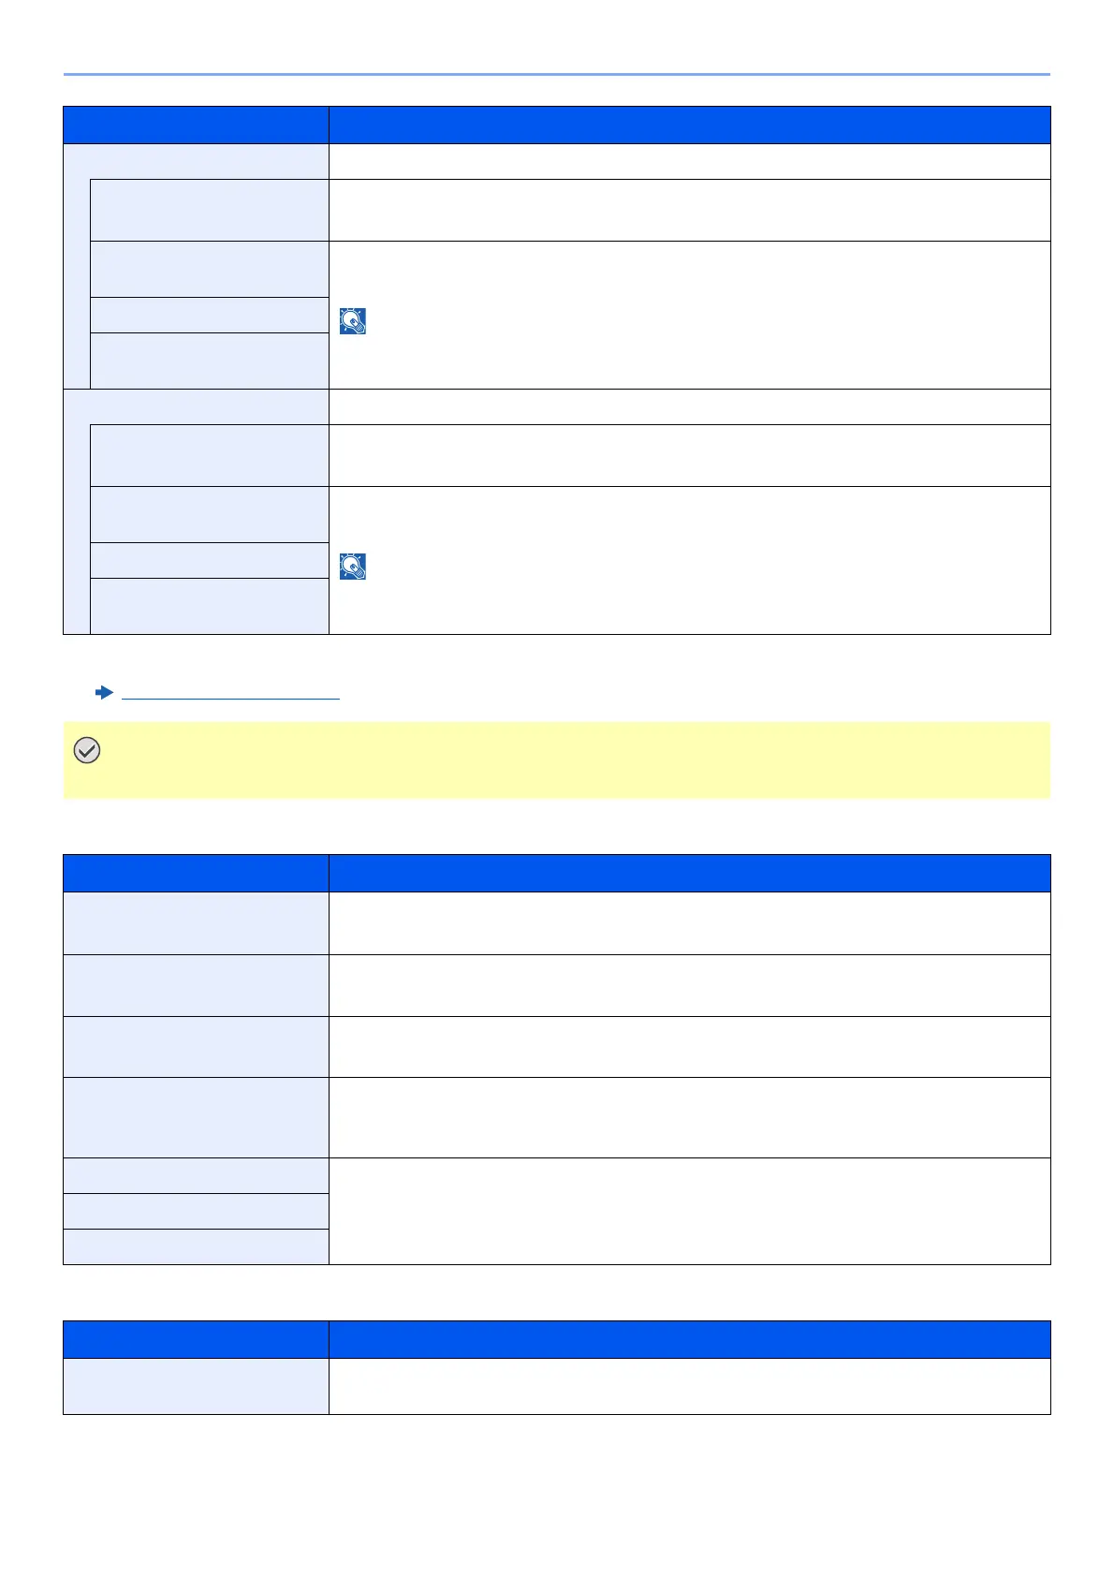
Task: Click the last table's white description cell
Action: pos(689,1386)
